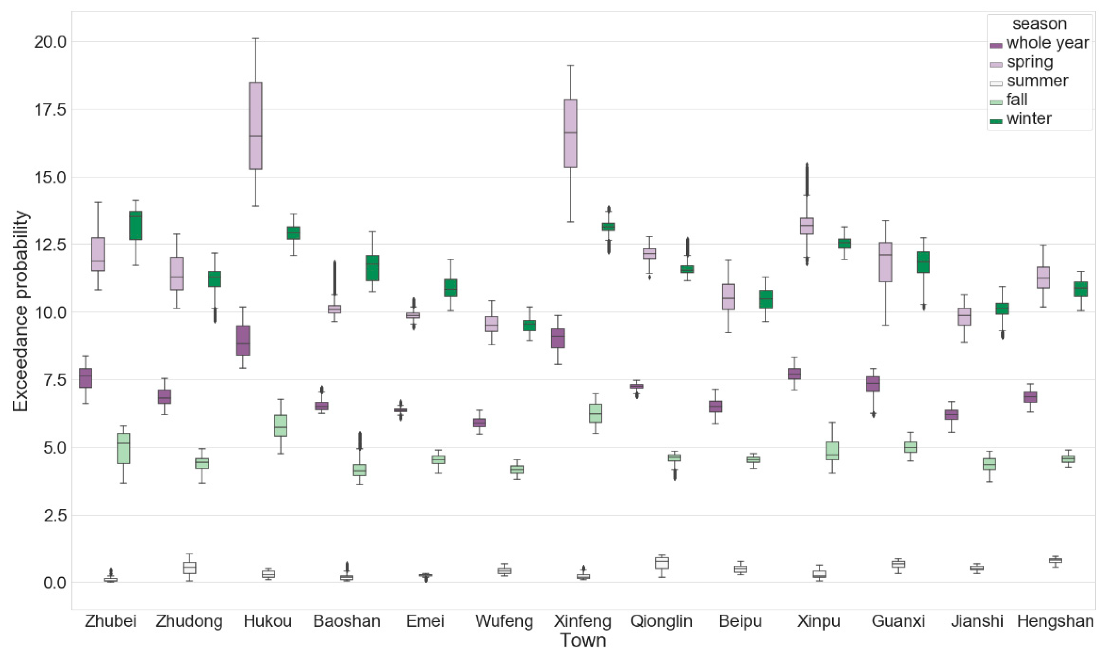Viewport: 1108px width, 654px height.
Task: Click the Guanxi spring box
Action: click(885, 262)
